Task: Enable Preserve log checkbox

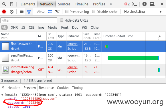Action: click(67, 12)
